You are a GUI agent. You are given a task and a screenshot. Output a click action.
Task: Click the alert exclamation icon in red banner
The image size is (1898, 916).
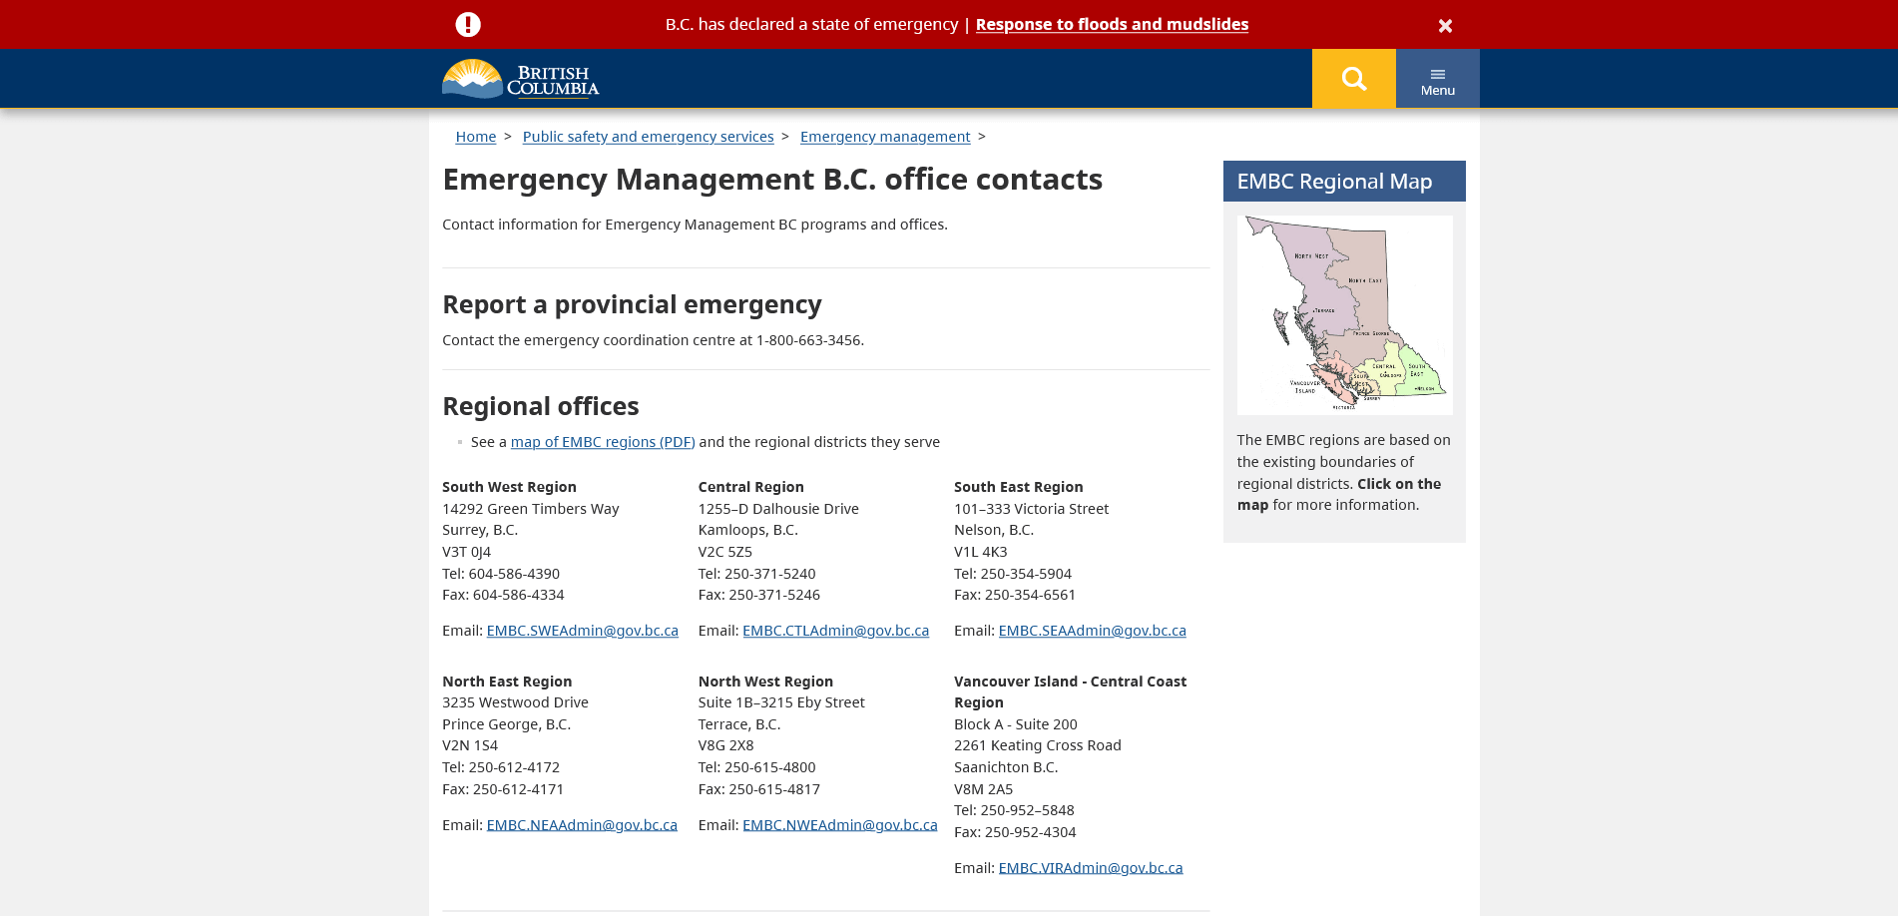(x=468, y=25)
